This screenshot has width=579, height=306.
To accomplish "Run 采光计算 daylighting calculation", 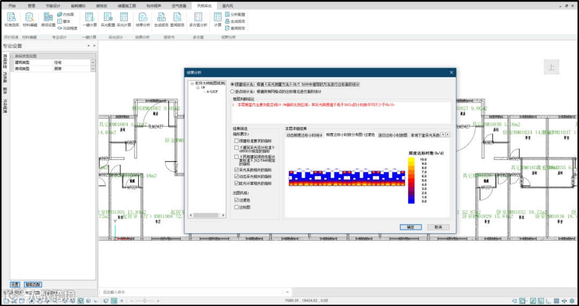I will (x=124, y=20).
